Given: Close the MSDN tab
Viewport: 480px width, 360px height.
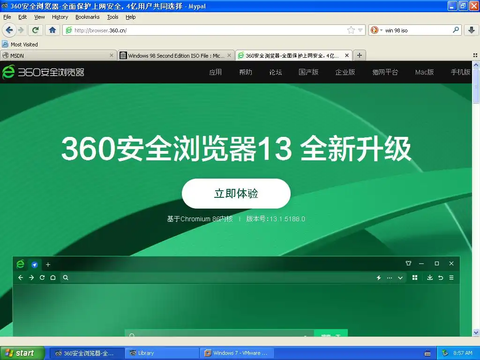Looking at the screenshot, I should pyautogui.click(x=112, y=55).
